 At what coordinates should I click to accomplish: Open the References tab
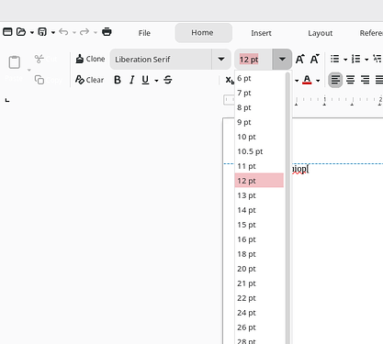tap(371, 33)
